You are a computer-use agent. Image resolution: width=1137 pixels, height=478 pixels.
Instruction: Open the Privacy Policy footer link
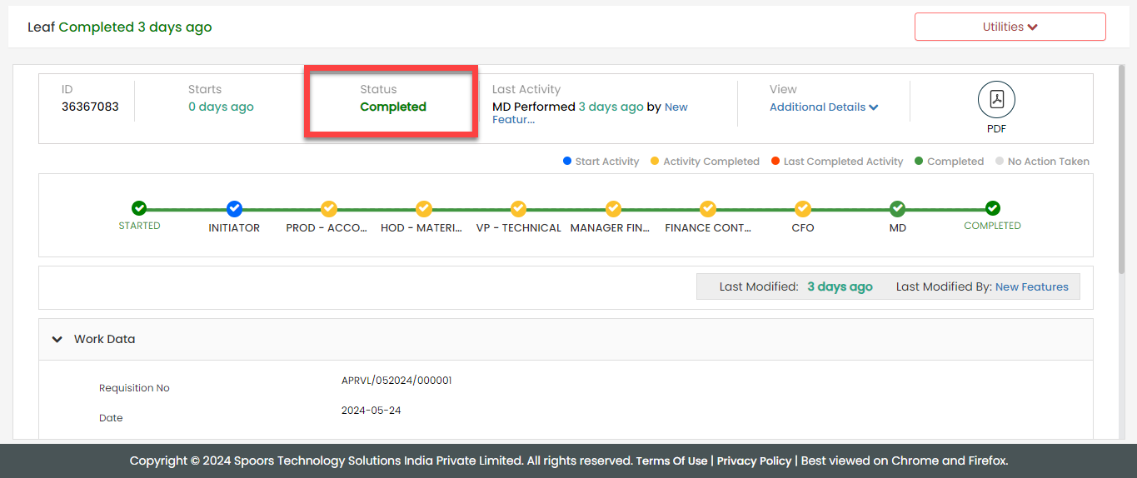[x=754, y=461]
